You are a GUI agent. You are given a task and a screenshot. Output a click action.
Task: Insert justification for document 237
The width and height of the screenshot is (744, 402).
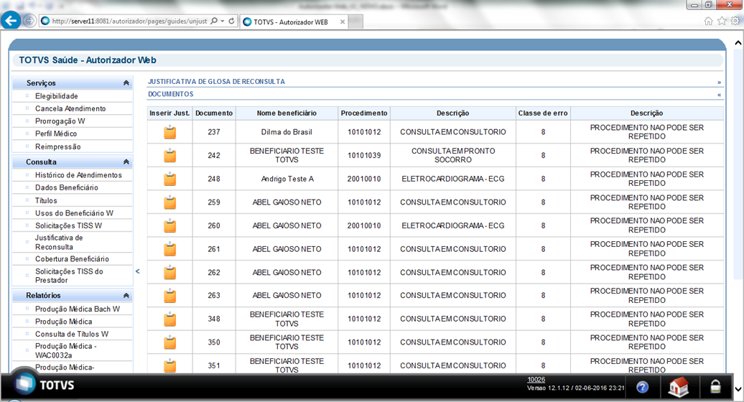[170, 132]
